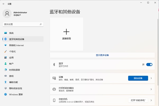Go to 个性化 settings

tap(23, 51)
